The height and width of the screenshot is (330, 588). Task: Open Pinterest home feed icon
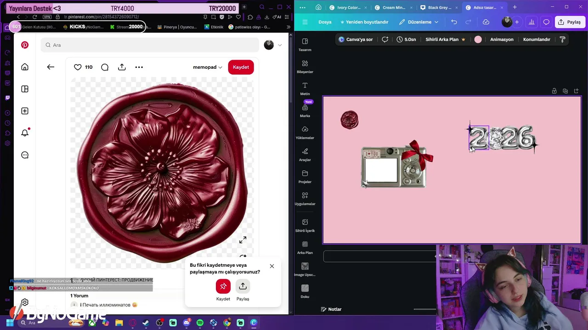point(25,67)
